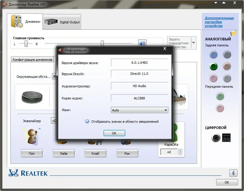Click the main volume slider handle
The image size is (244, 191).
[102, 43]
